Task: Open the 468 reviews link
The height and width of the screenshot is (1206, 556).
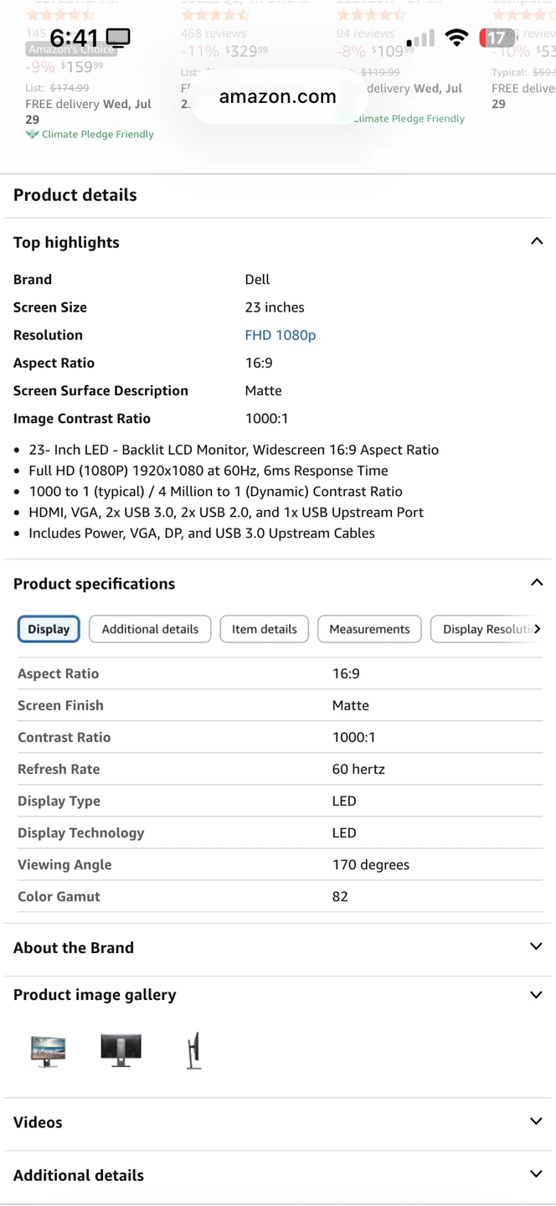Action: click(214, 33)
